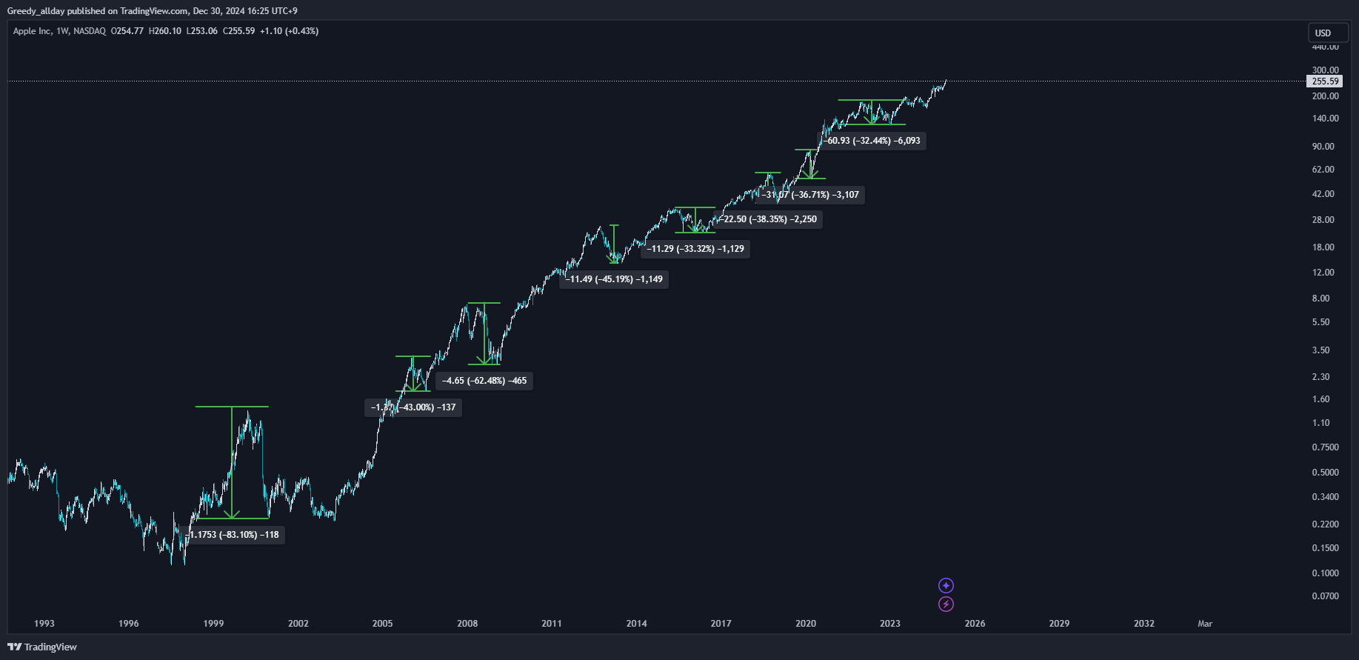The width and height of the screenshot is (1359, 660).
Task: Click the 2032 time axis label
Action: point(1144,624)
